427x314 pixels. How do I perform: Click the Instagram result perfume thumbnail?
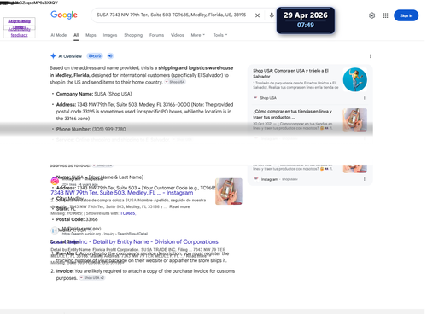229,191
